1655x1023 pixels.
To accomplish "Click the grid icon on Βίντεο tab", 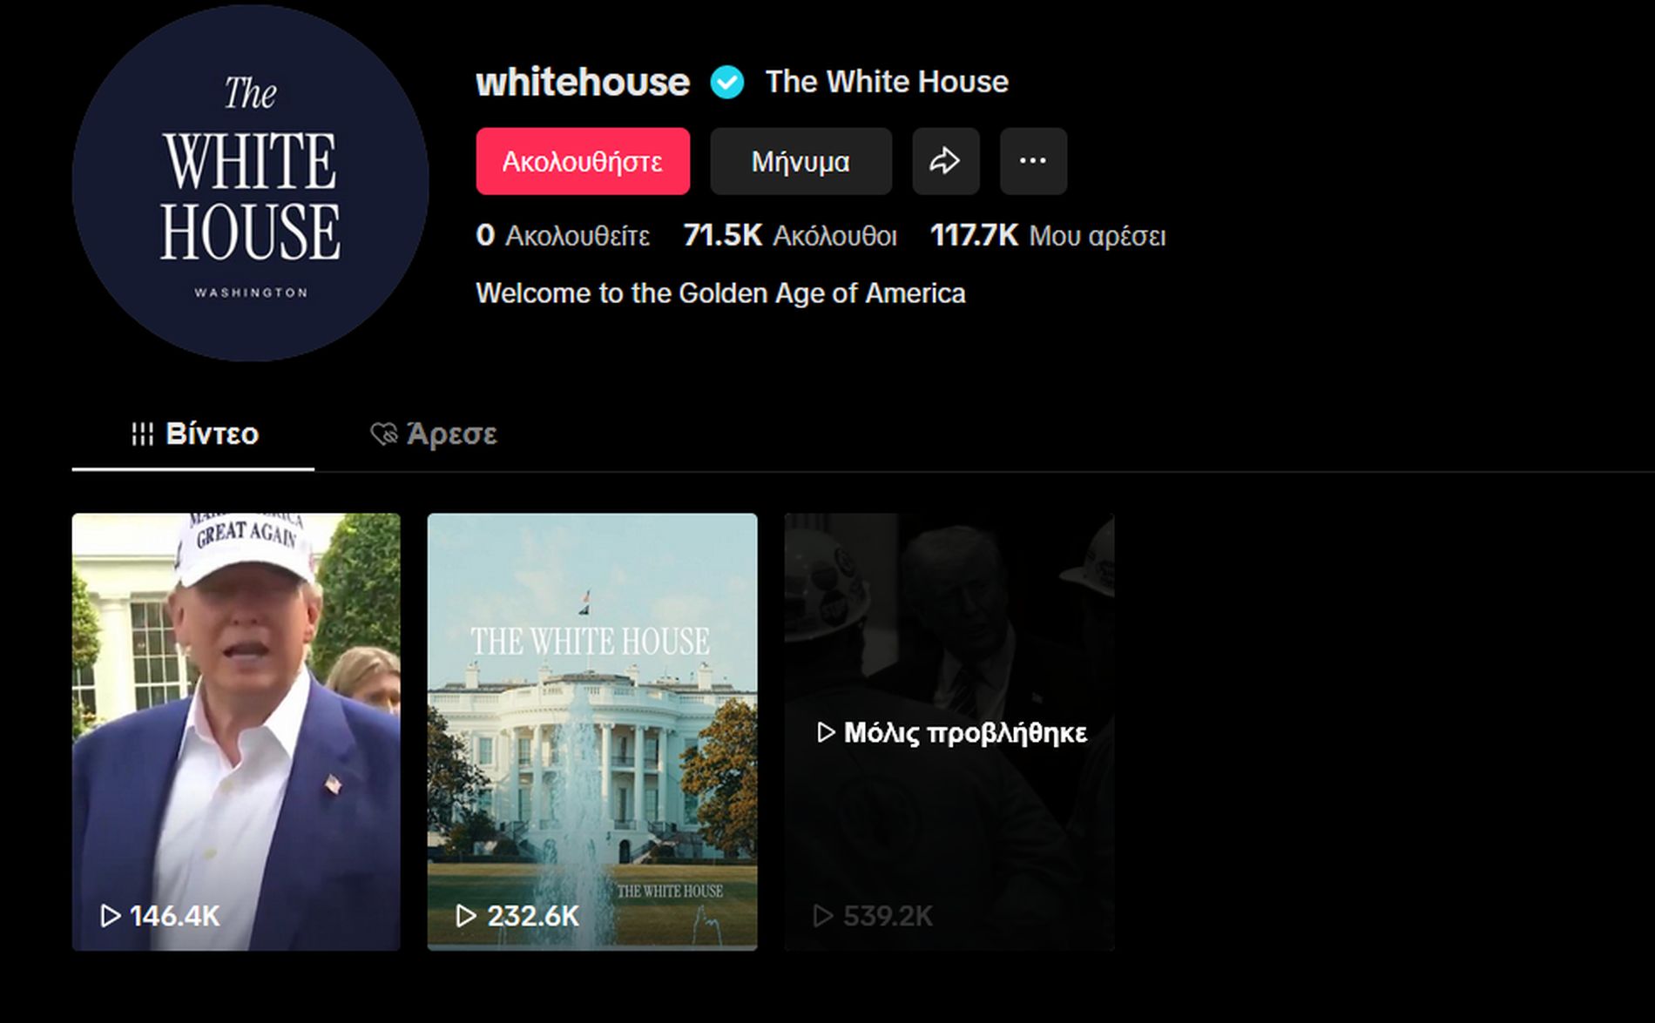I will (142, 434).
